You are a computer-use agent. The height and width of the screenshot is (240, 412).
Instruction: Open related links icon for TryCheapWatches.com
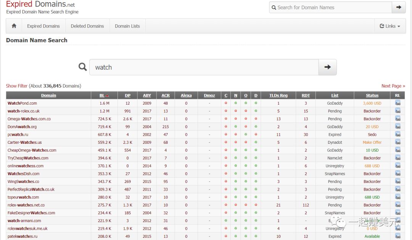pyautogui.click(x=398, y=158)
